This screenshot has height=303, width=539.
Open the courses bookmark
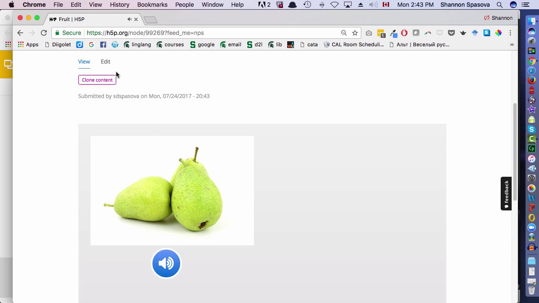(170, 45)
